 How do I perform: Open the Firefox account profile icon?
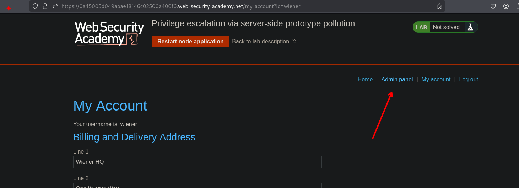tap(506, 6)
